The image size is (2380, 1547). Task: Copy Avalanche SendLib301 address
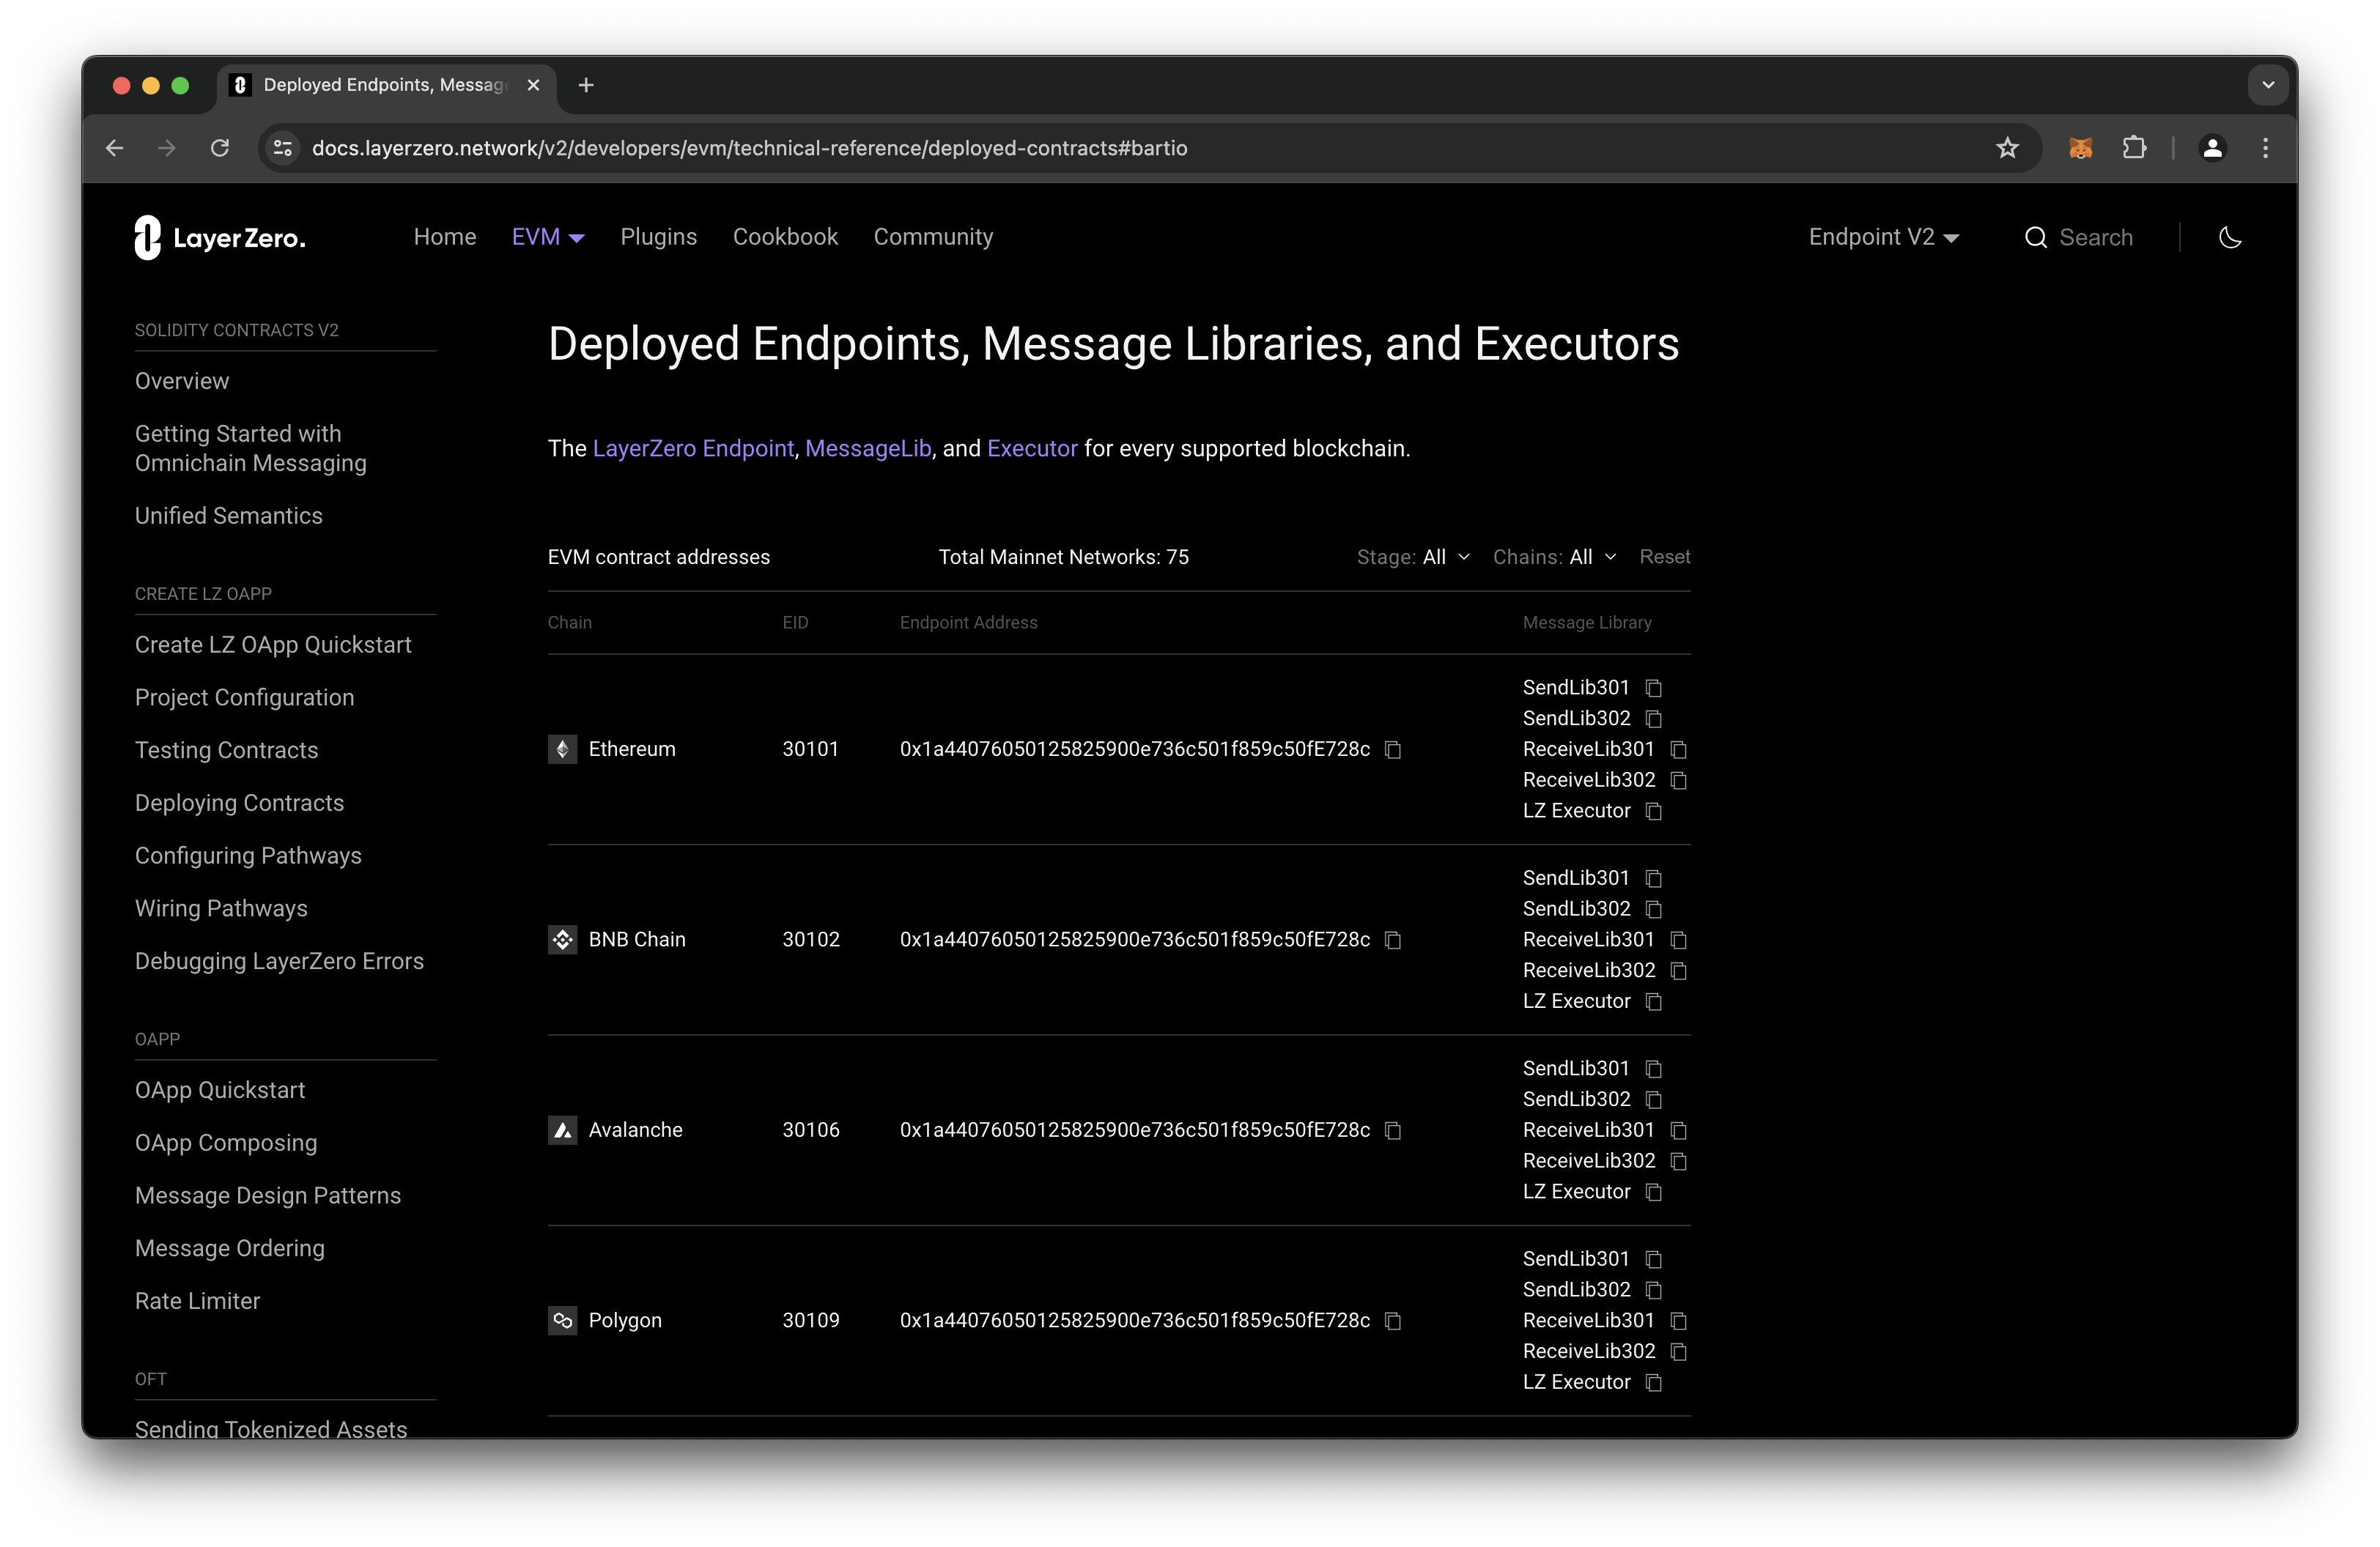click(1654, 1069)
